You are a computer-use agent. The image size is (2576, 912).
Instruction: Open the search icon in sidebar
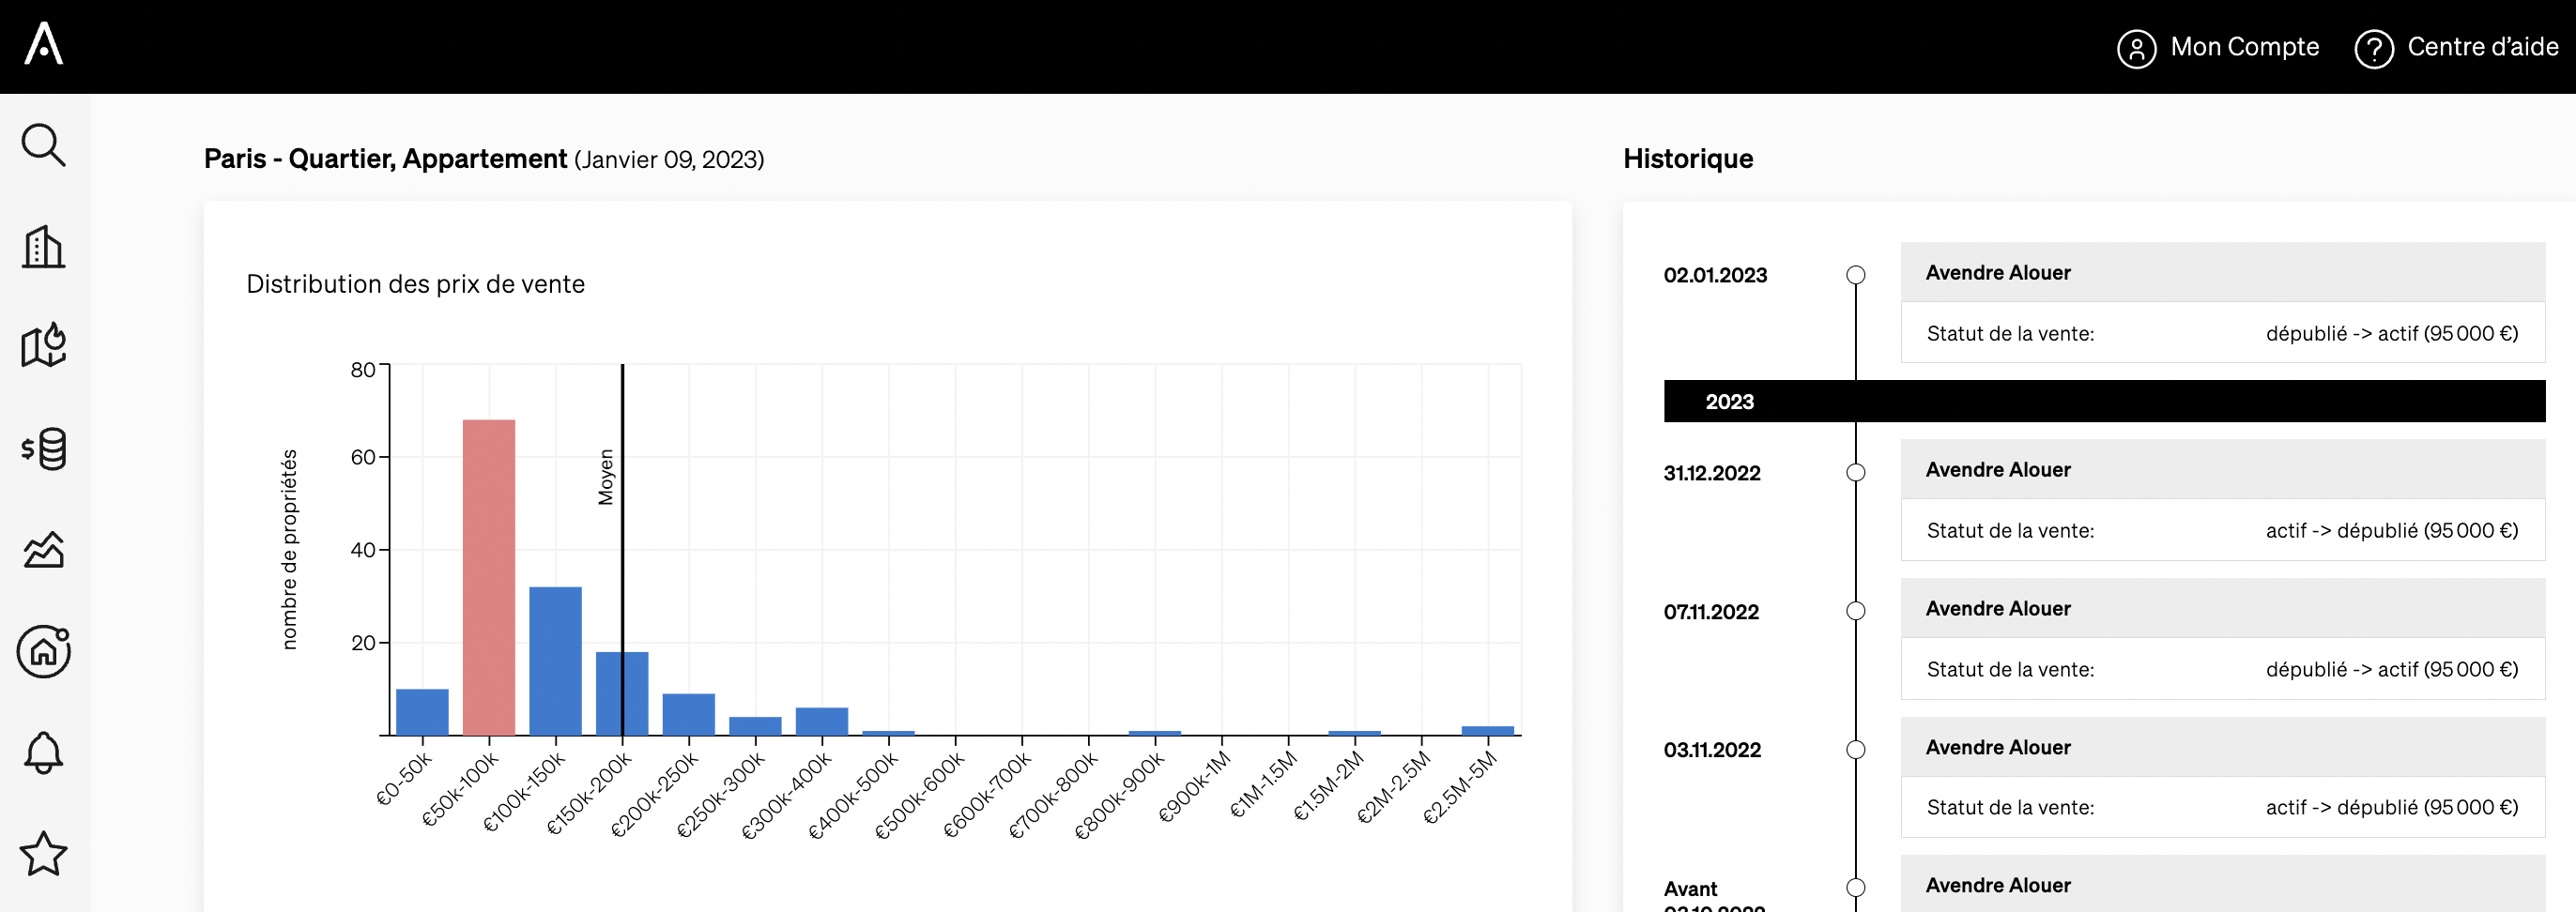[44, 146]
